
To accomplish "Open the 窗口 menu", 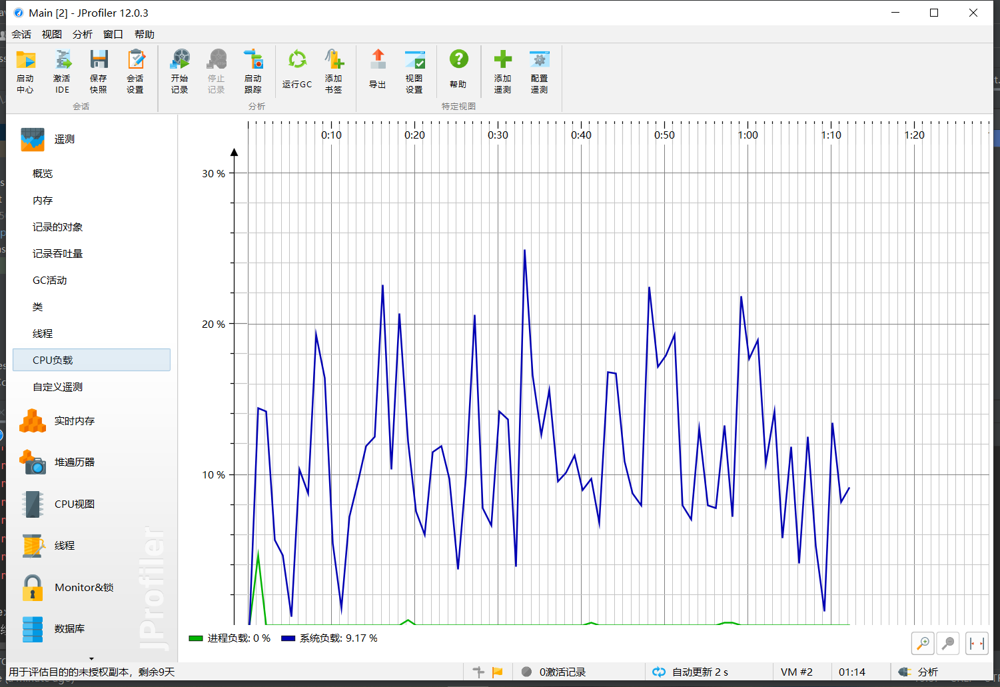I will [113, 35].
